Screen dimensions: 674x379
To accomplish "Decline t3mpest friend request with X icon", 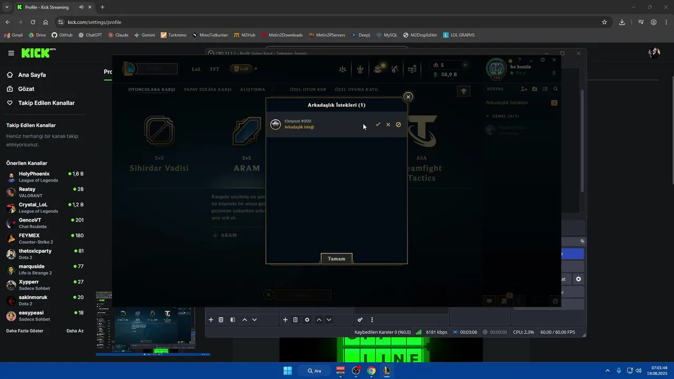I will [x=388, y=125].
